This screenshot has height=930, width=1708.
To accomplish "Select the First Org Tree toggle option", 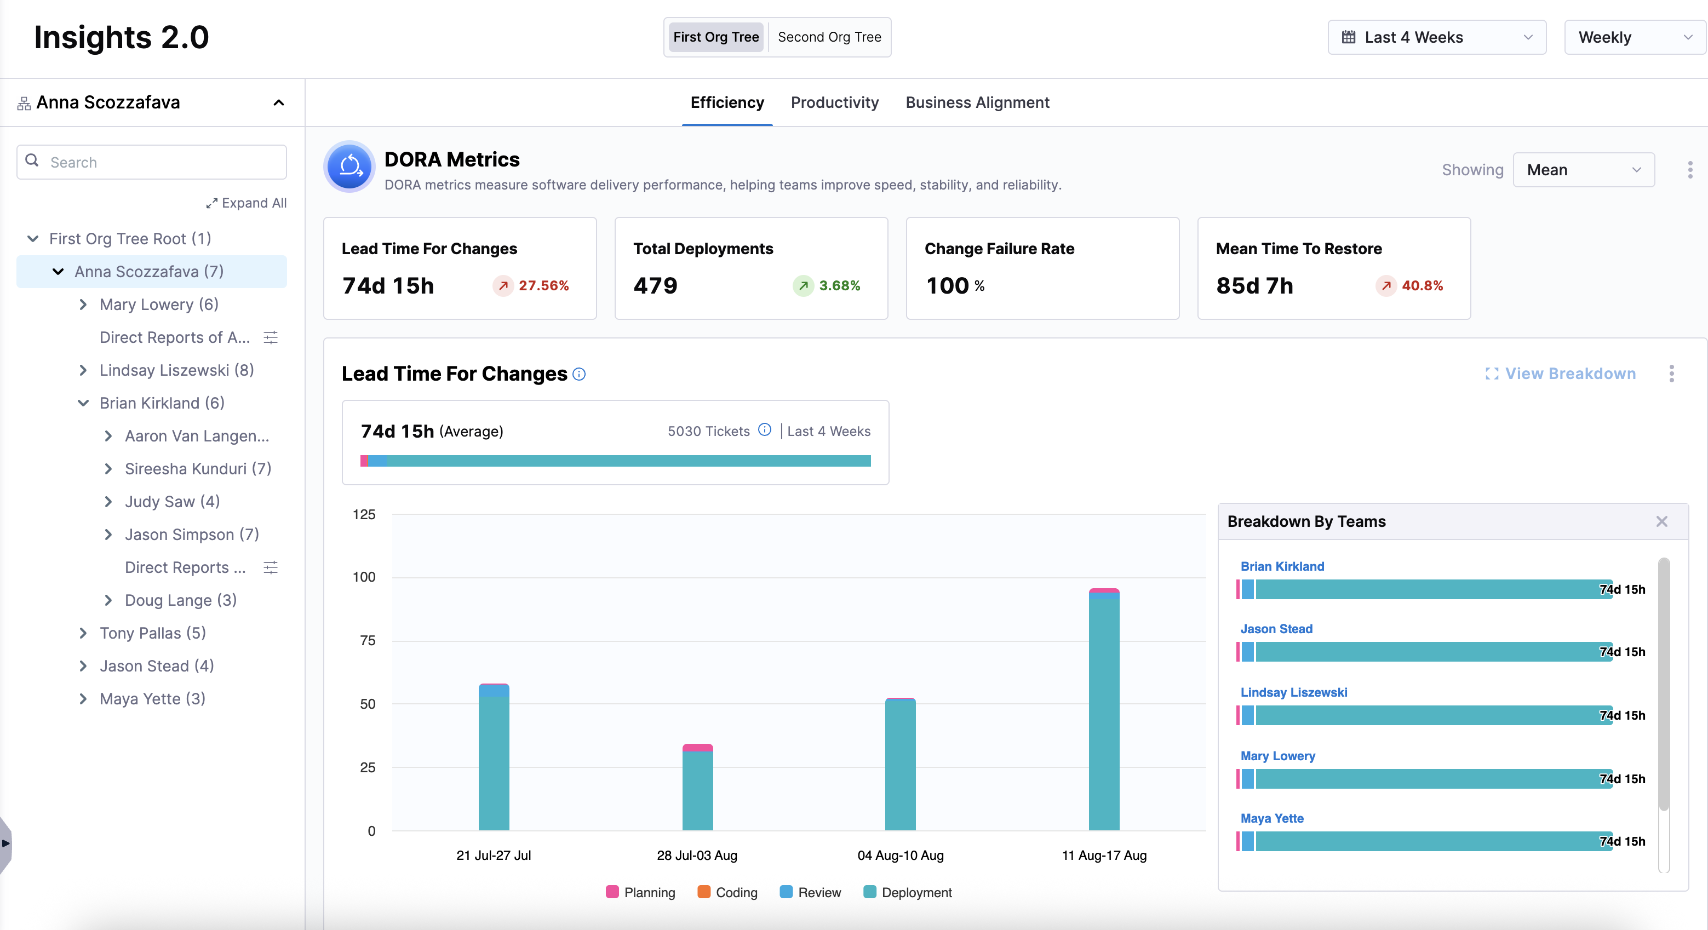I will click(715, 37).
